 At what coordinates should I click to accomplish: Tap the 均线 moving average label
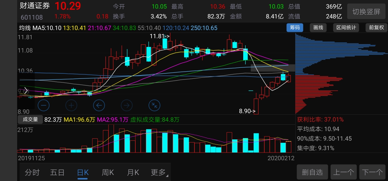[25, 28]
